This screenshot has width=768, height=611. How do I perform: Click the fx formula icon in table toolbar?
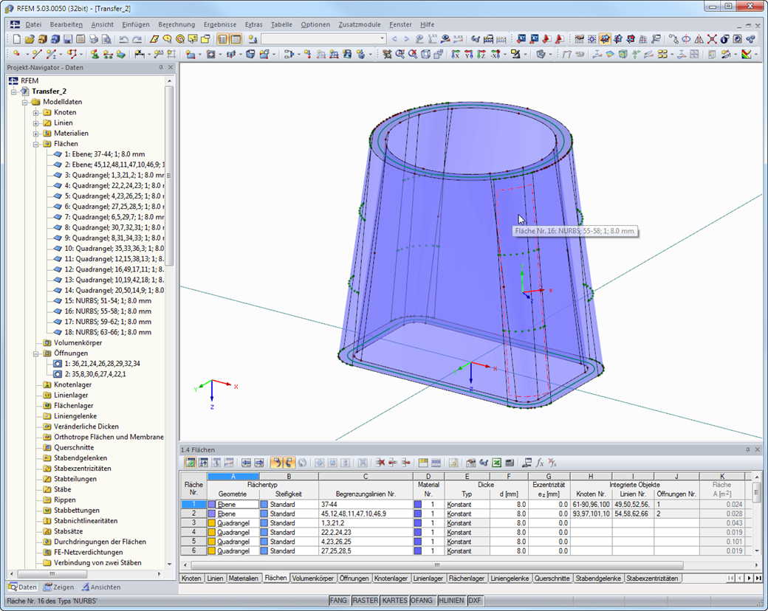[x=540, y=463]
